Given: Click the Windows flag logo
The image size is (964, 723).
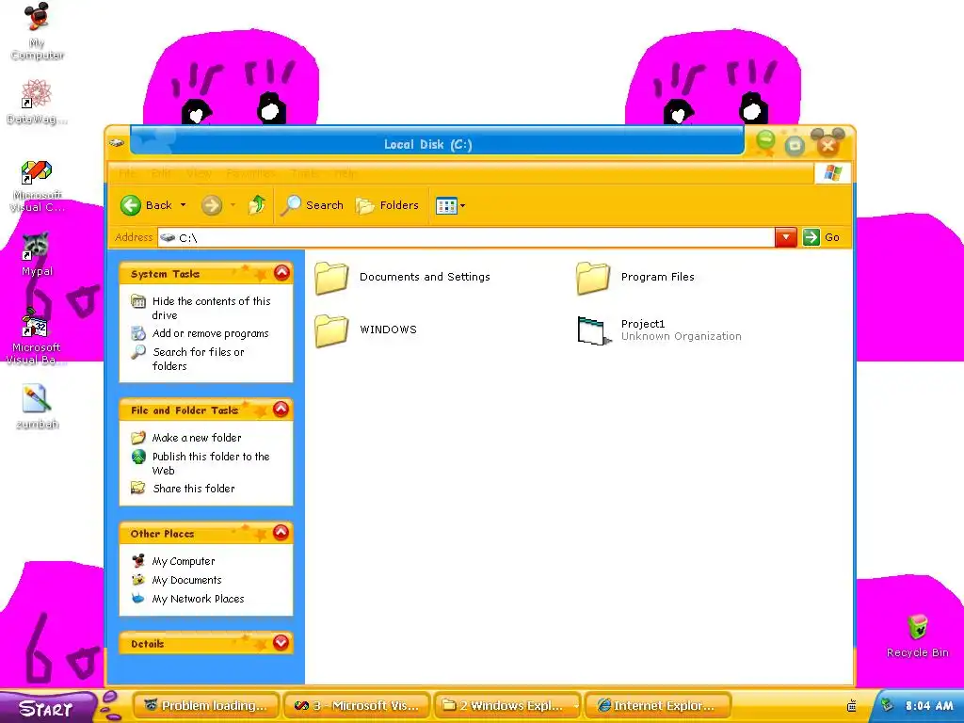Looking at the screenshot, I should point(832,173).
